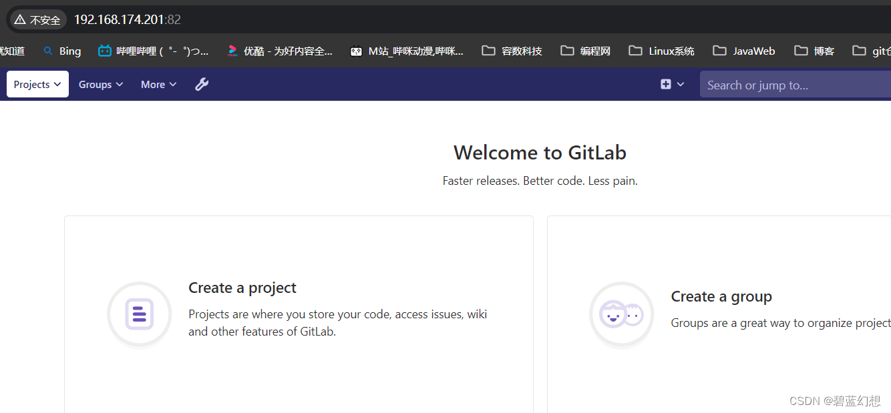This screenshot has width=891, height=413.
Task: Expand the chevron beside the plus icon
Action: pyautogui.click(x=681, y=84)
